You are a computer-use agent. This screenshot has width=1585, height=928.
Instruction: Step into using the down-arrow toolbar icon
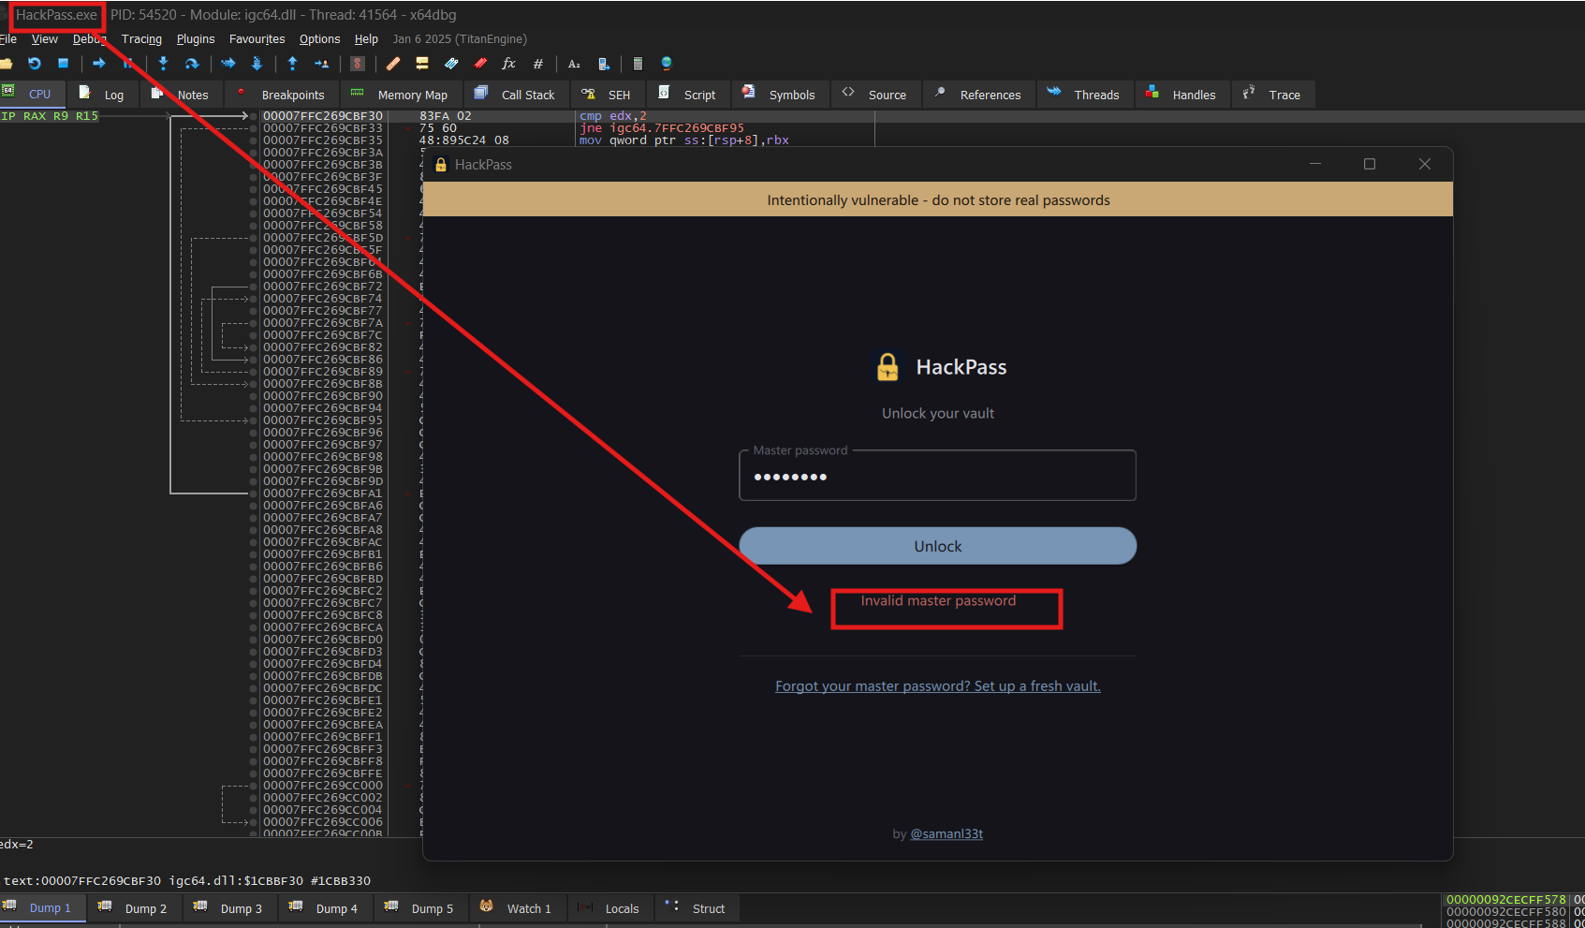coord(164,64)
